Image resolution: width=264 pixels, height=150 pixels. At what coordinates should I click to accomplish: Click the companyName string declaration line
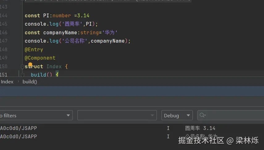71,32
